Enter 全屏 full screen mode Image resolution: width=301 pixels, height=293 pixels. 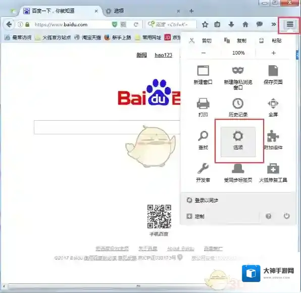[x=273, y=107]
